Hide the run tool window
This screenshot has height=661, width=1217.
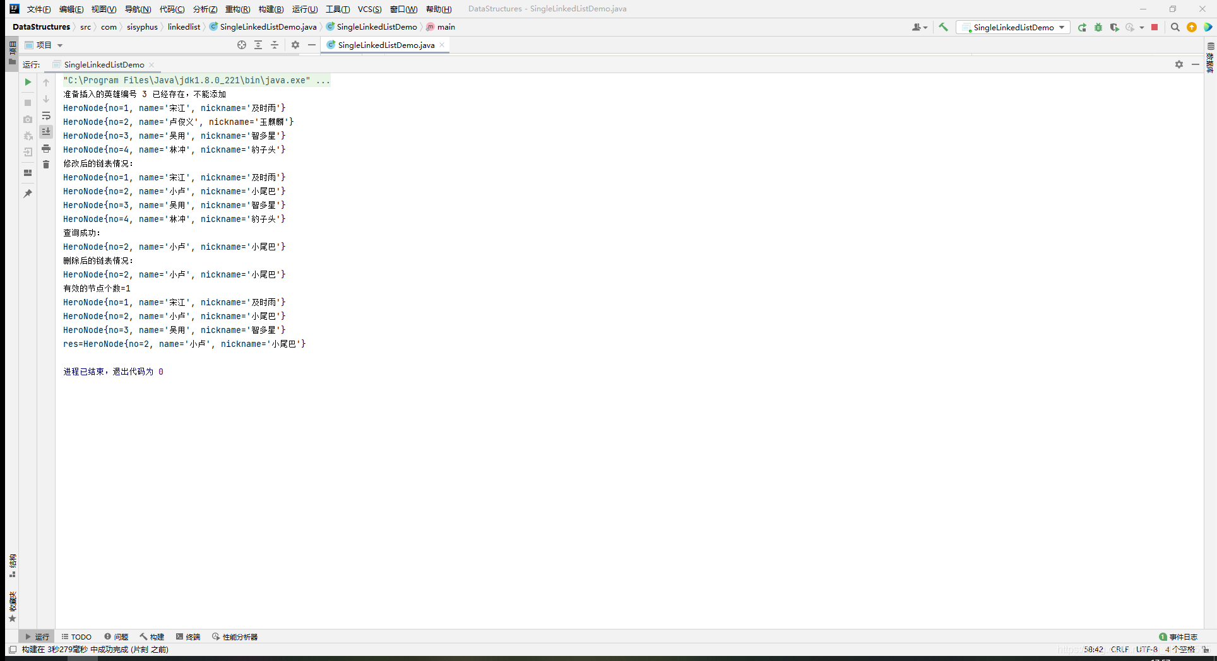click(1196, 64)
